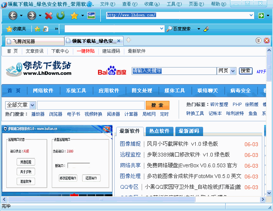Refresh the page with the green arrow

click(61, 16)
